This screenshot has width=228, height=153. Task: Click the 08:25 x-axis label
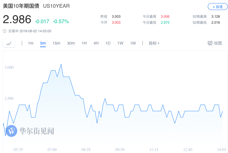(86, 150)
